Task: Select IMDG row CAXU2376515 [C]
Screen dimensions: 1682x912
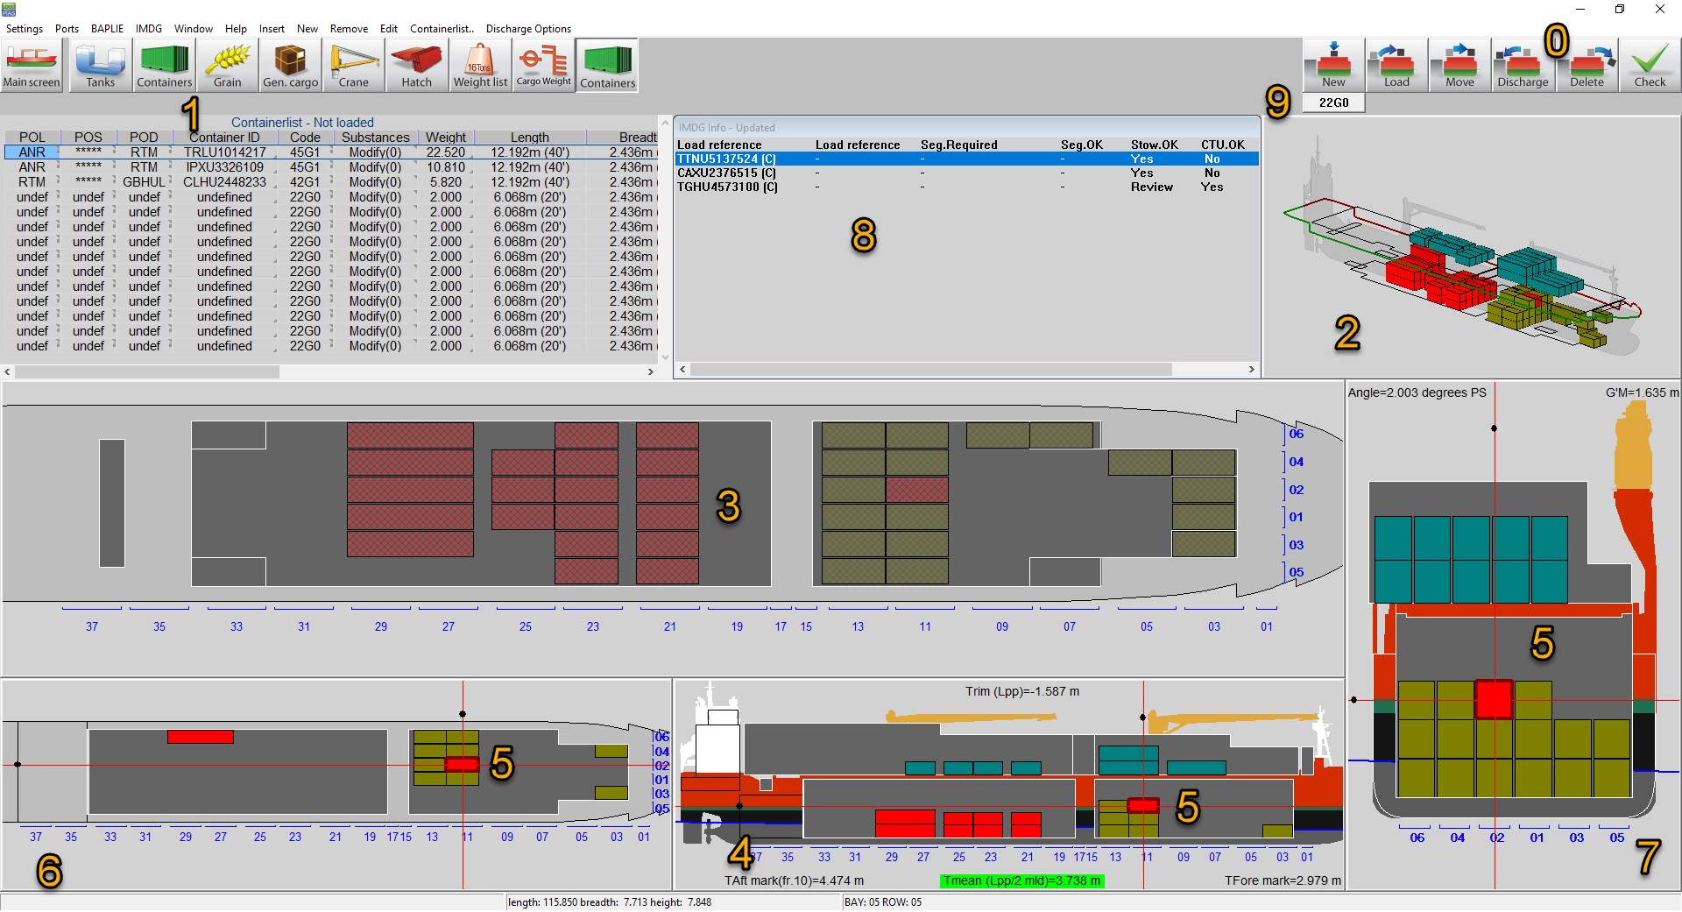Action: tap(967, 173)
